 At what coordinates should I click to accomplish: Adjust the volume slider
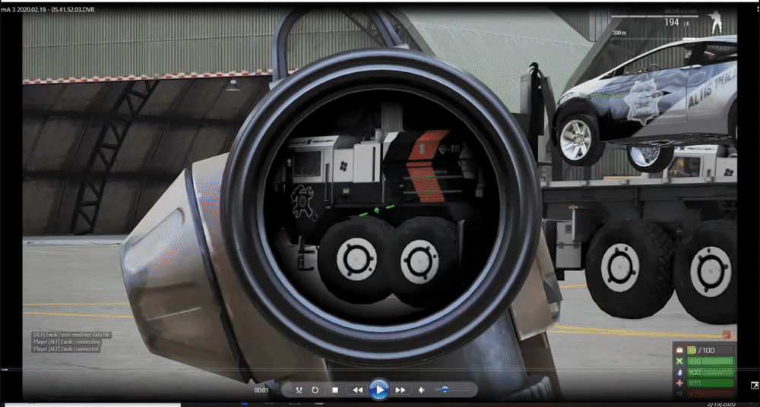click(452, 390)
